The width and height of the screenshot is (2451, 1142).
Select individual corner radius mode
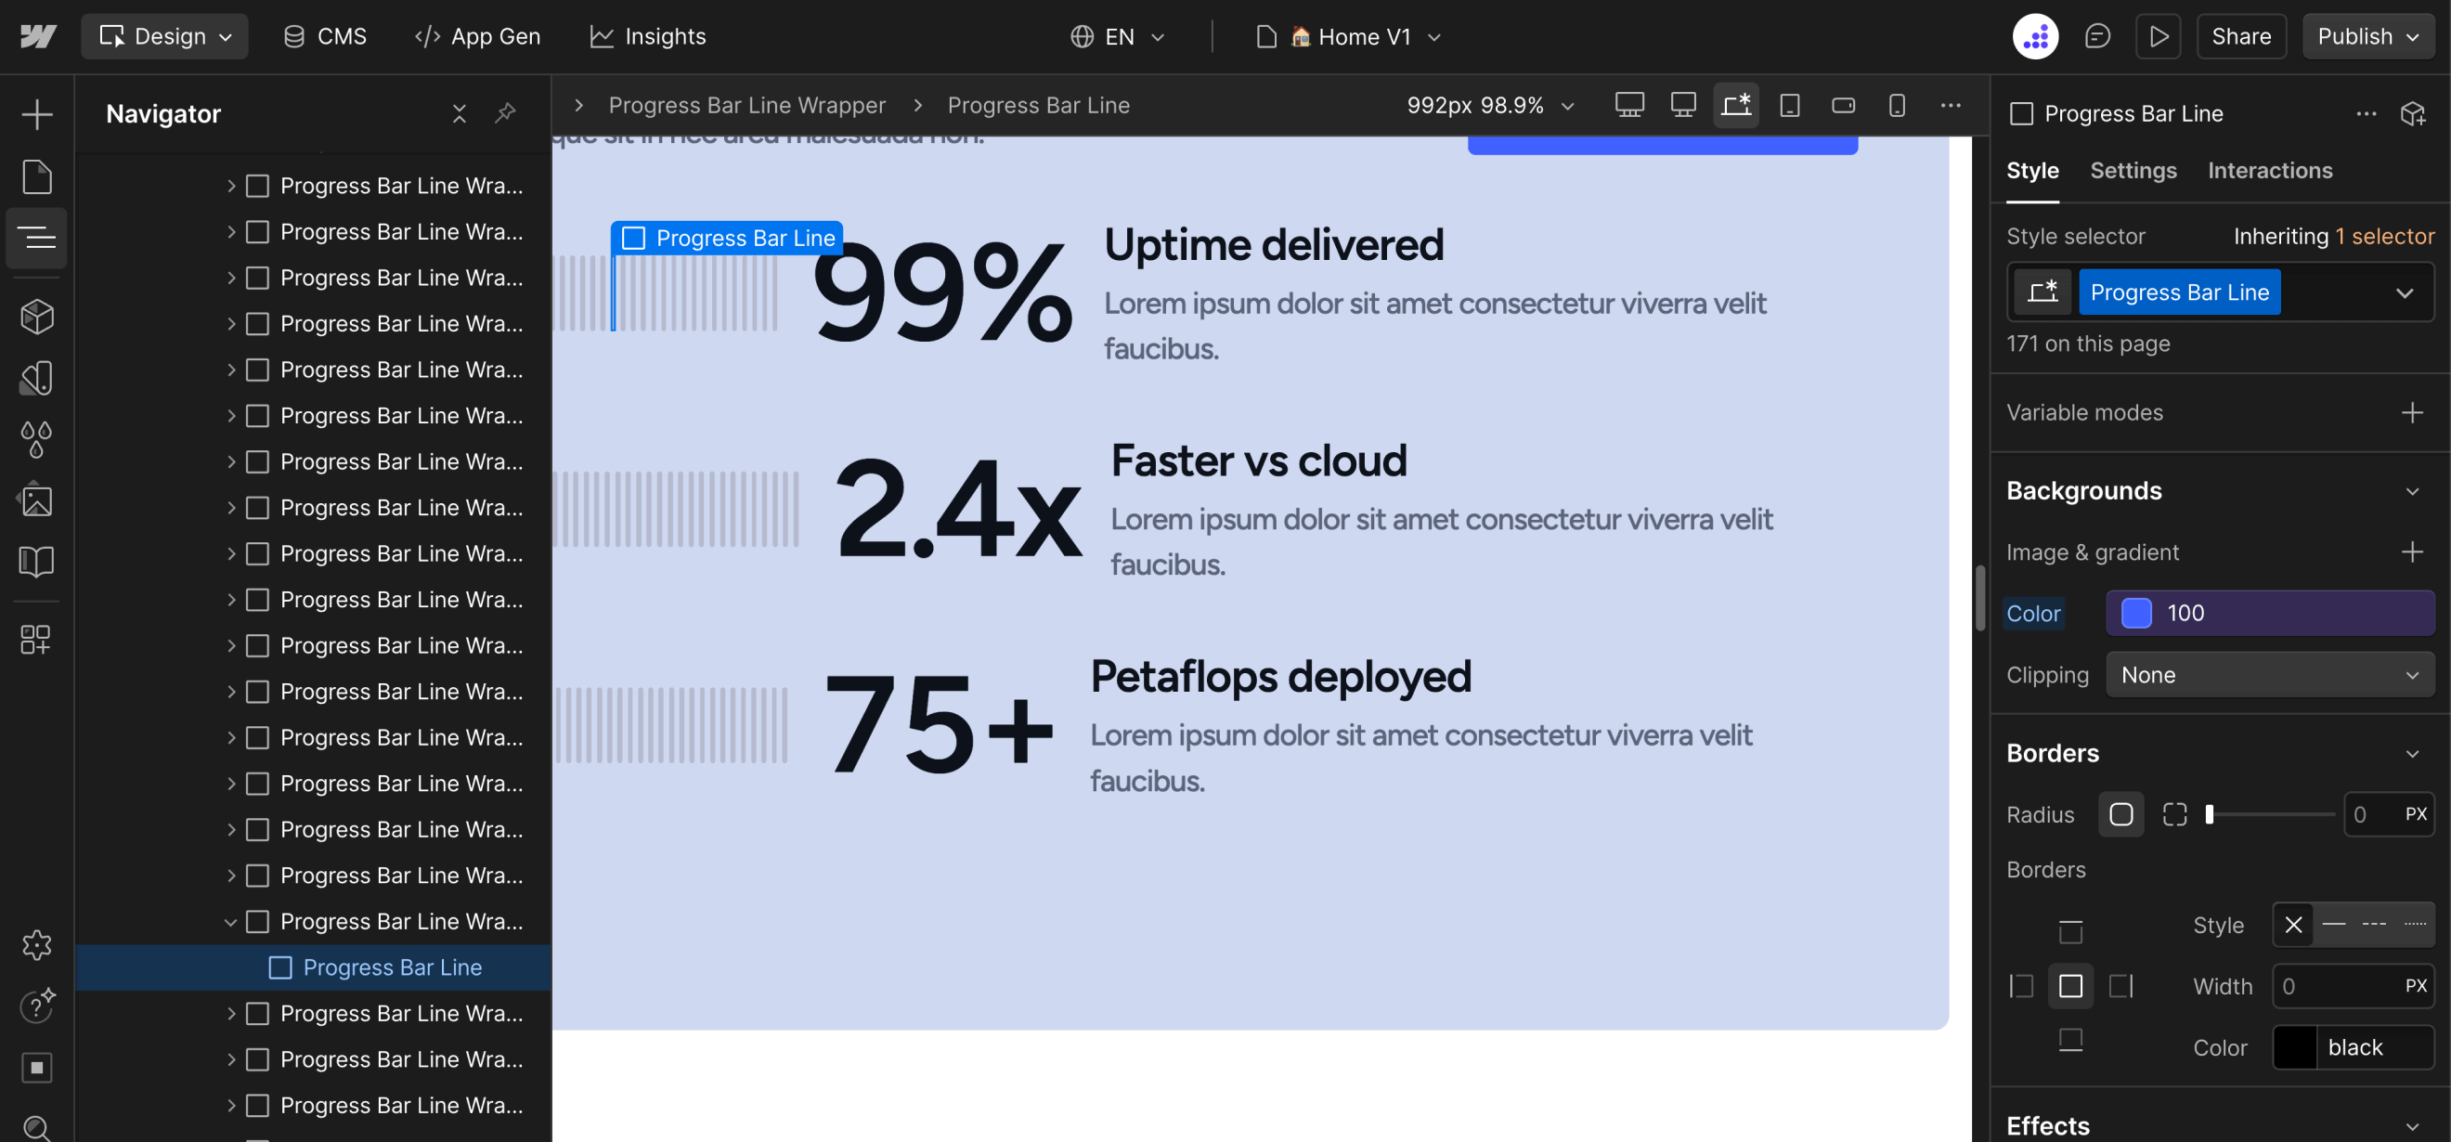[2174, 813]
